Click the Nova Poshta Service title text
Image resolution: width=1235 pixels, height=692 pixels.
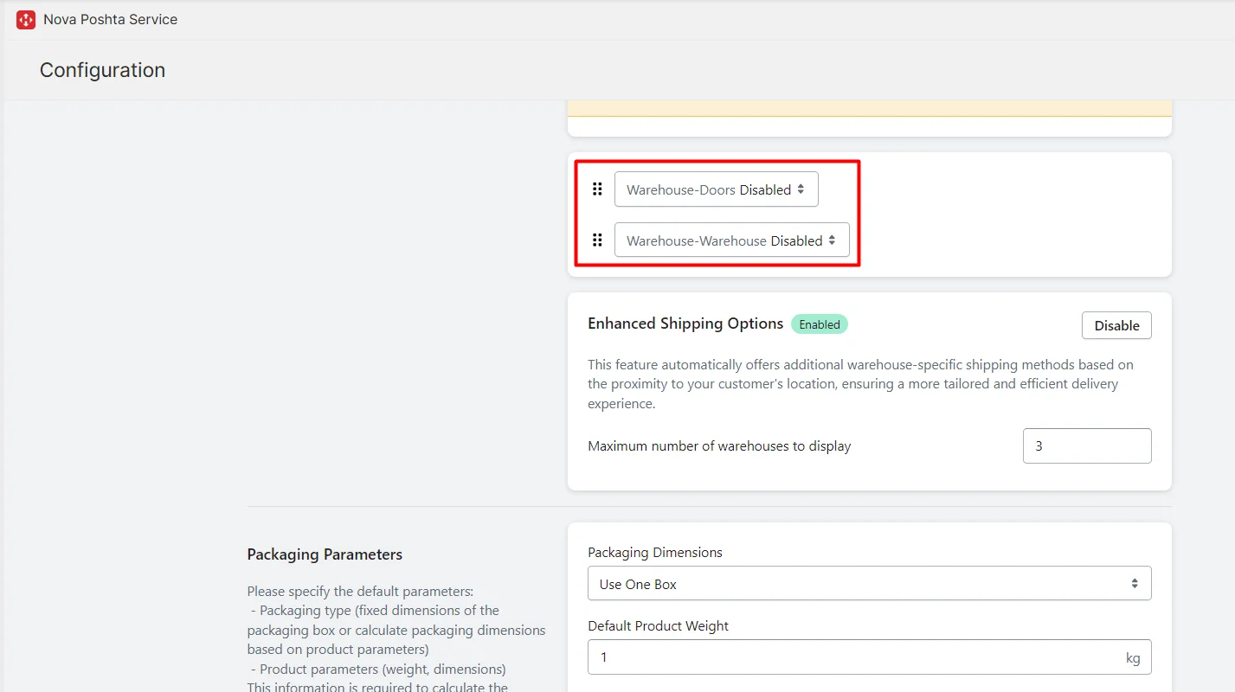pyautogui.click(x=111, y=19)
